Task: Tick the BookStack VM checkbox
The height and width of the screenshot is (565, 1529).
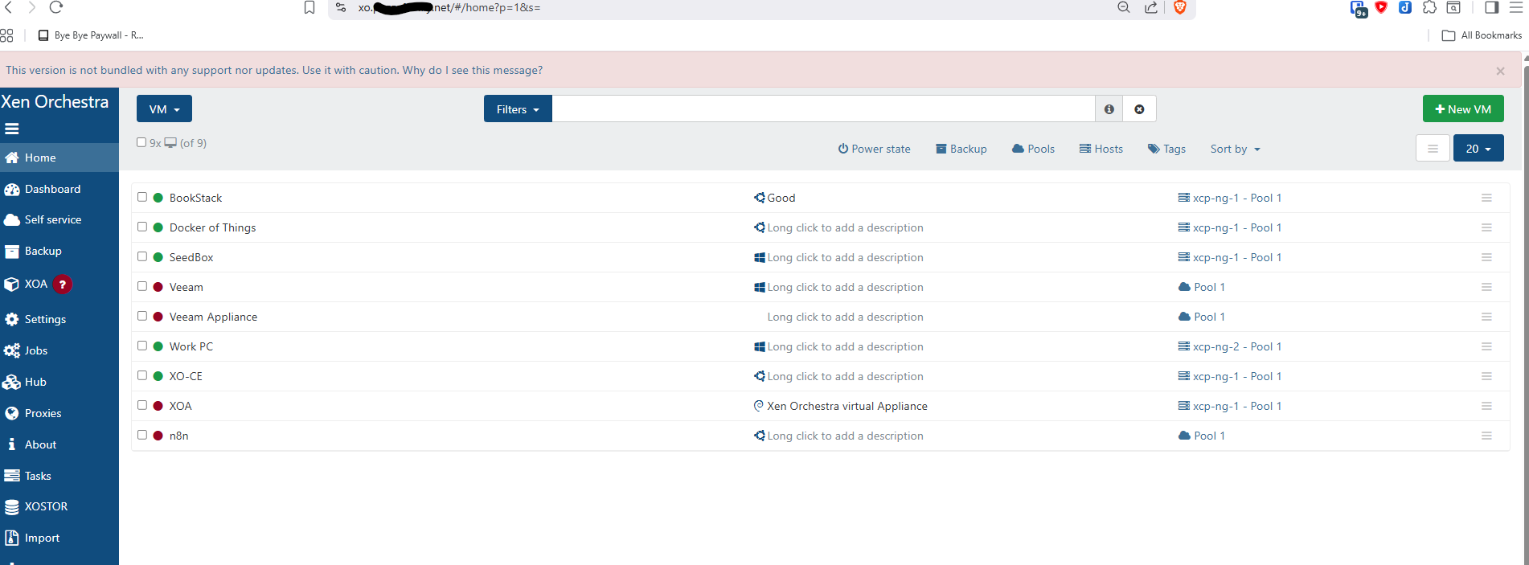Action: (x=142, y=197)
